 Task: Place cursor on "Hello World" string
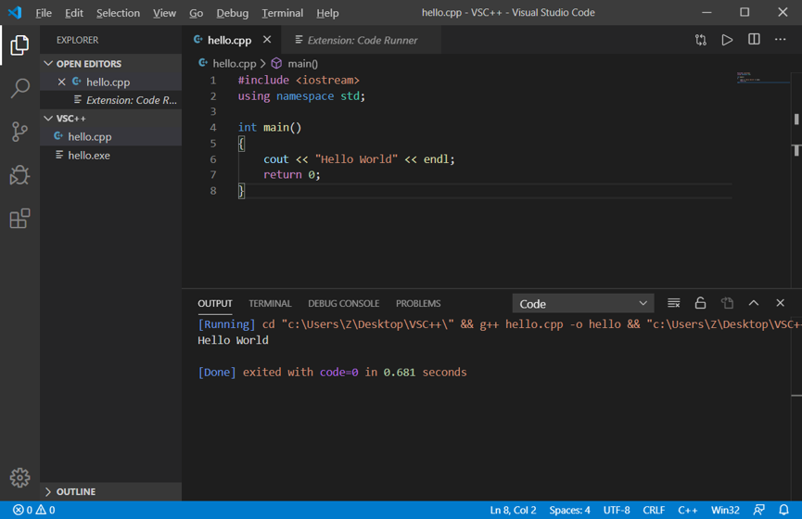(357, 159)
